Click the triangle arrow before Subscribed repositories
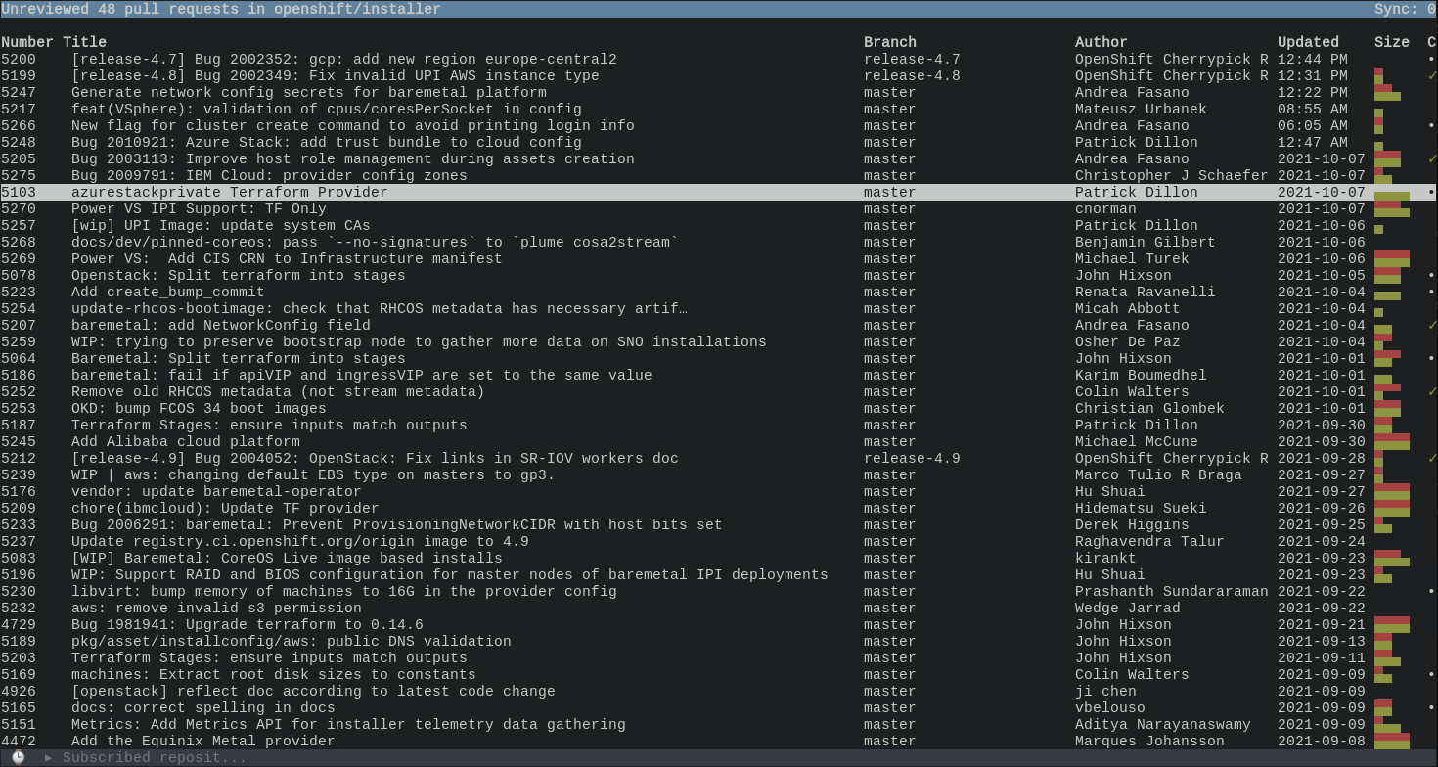The image size is (1438, 767). [49, 758]
